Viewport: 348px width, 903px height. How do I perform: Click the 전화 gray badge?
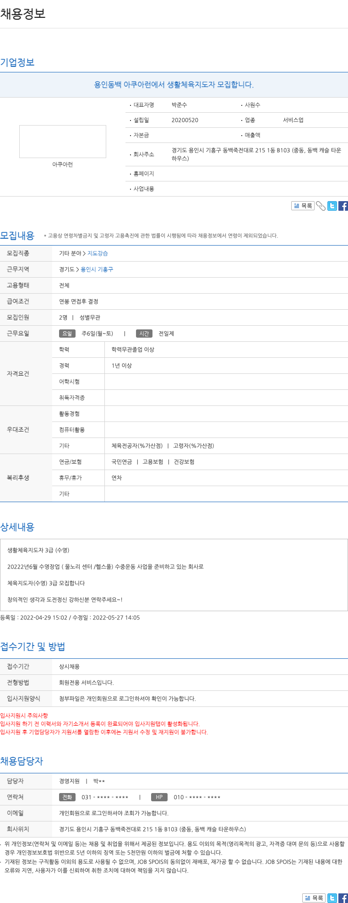click(x=67, y=797)
